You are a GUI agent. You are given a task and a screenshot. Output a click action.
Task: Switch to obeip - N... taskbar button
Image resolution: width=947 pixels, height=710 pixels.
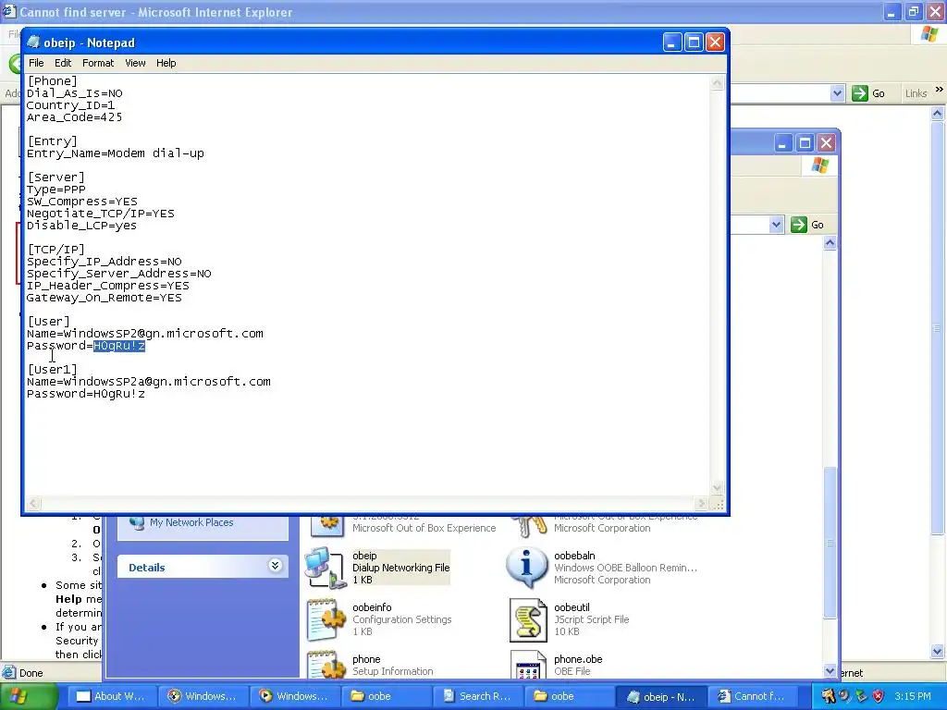661,696
